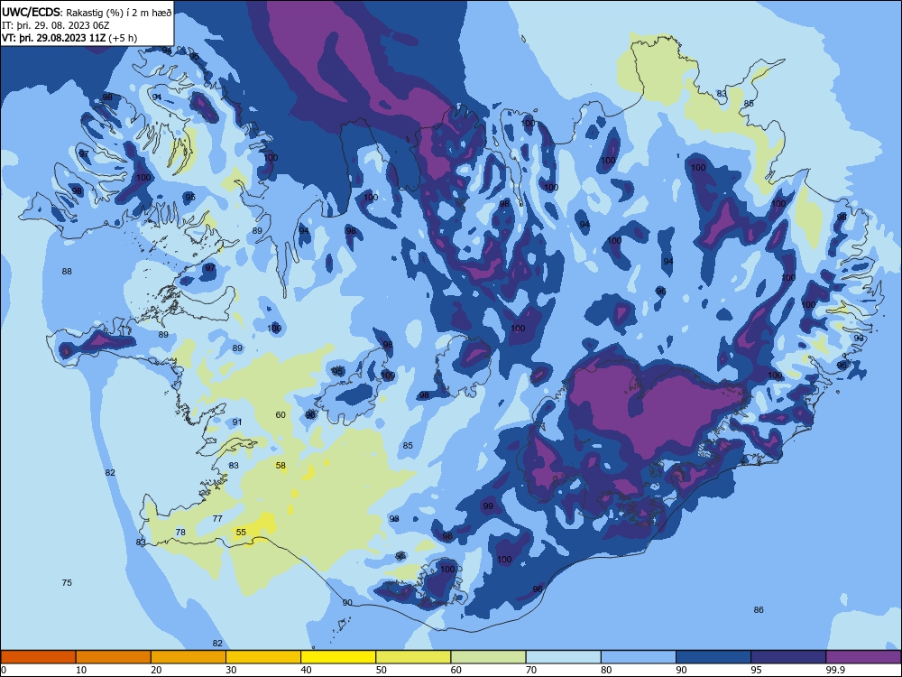Click the 'VT: þri. 29.08.2023 11Z (+5 h)' line
Image resolution: width=902 pixels, height=677 pixels.
tap(69, 38)
